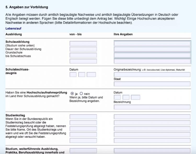Viewport: 196px width, 154px height.
Task: Click the year box of Schulabschlusszeugnis Datum
Action: pos(91,75)
